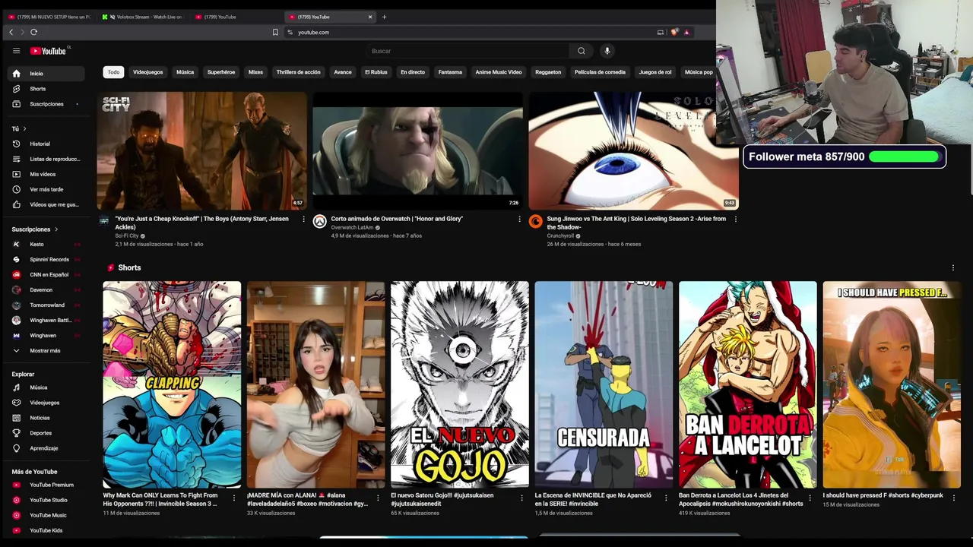Open CNN en Español subscription channel

pyautogui.click(x=46, y=275)
